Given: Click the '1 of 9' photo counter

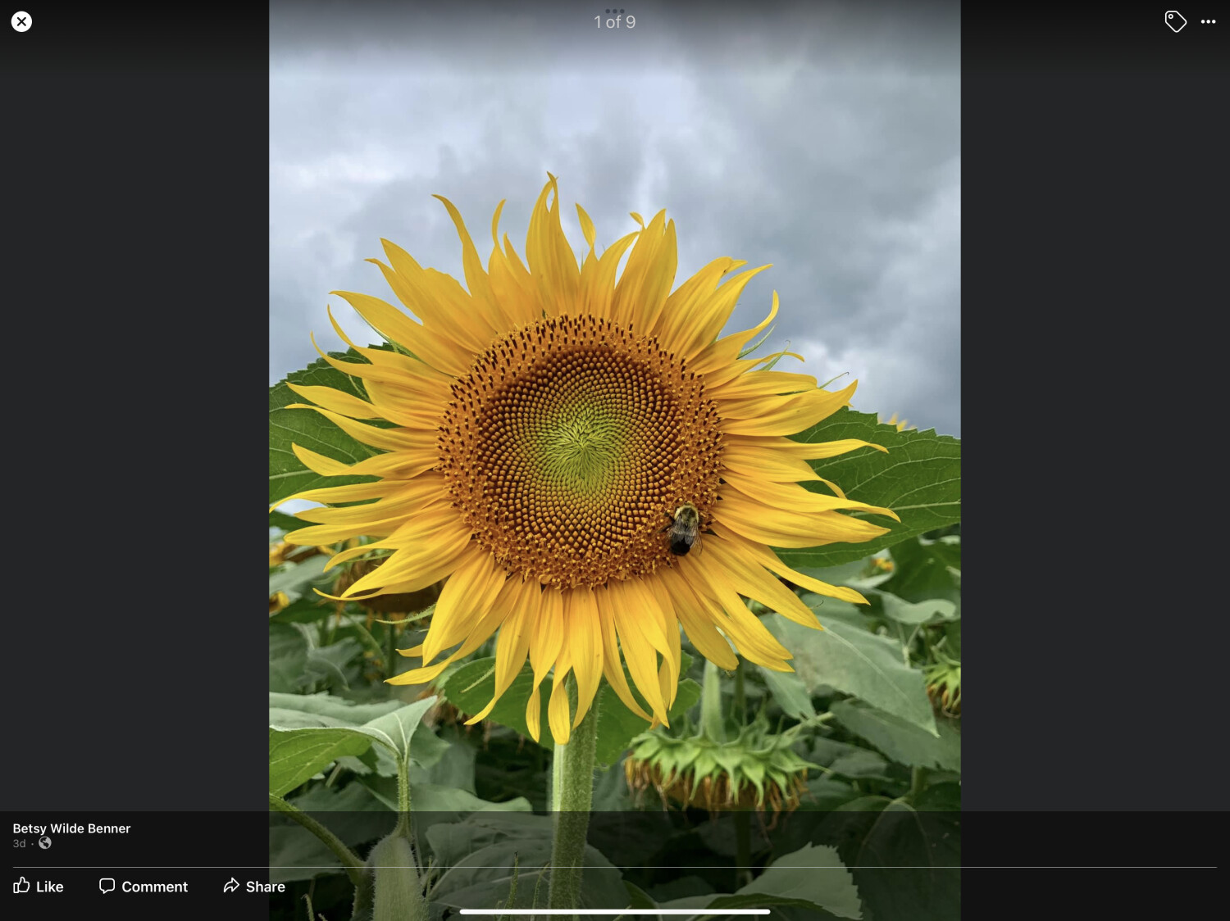Looking at the screenshot, I should (x=614, y=22).
